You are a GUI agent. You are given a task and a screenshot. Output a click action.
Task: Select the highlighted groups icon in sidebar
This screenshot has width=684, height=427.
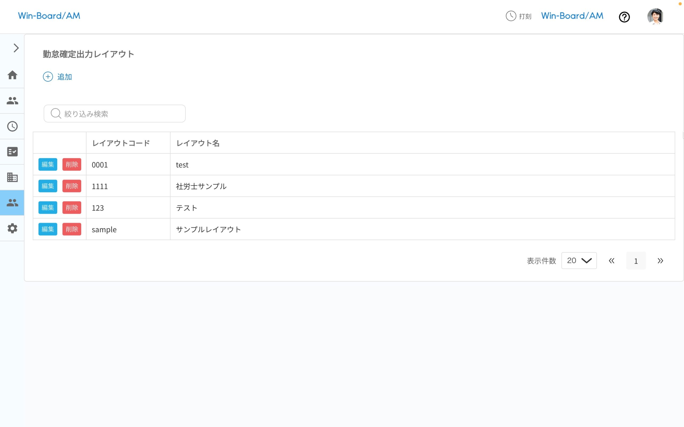coord(12,203)
